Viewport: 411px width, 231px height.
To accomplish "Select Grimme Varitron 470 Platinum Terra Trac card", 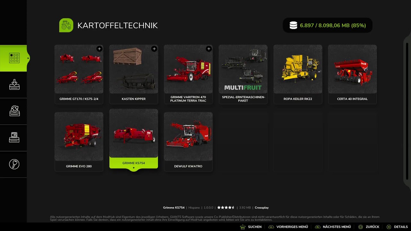I will (188, 74).
